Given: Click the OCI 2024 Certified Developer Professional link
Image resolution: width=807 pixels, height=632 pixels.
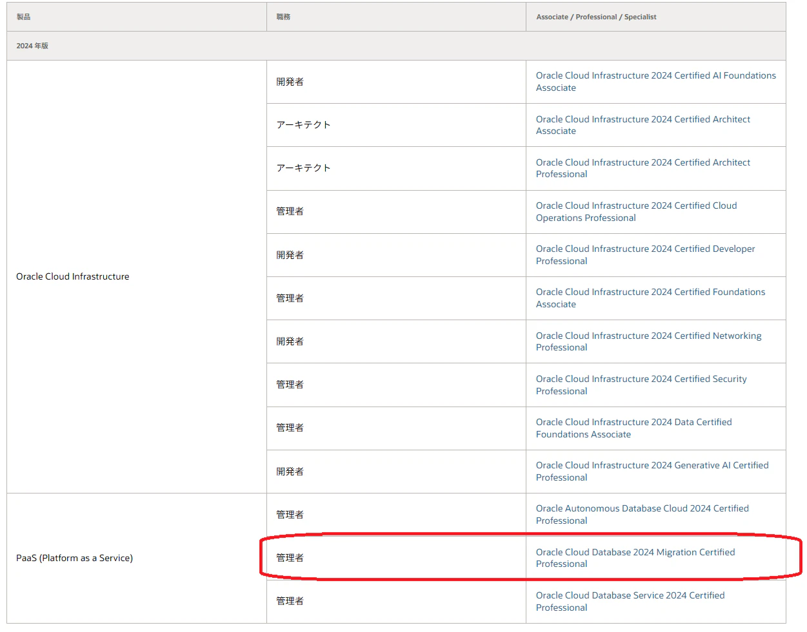Looking at the screenshot, I should pyautogui.click(x=645, y=254).
